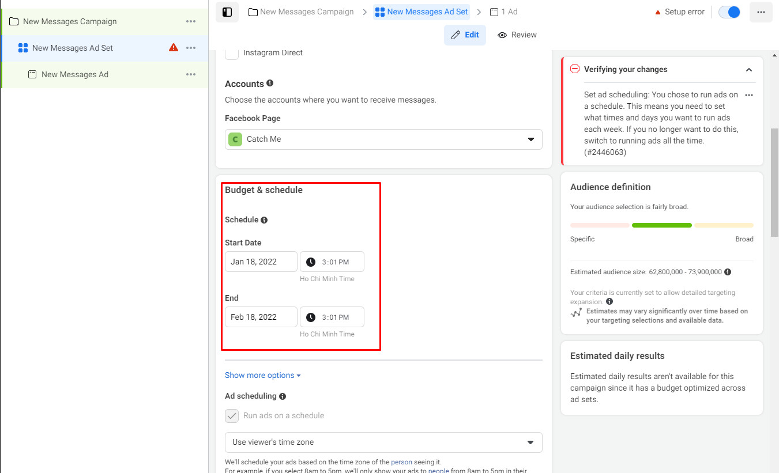Click the folder icon of New Messages Campaign in sidebar
The height and width of the screenshot is (473, 779).
tap(14, 22)
